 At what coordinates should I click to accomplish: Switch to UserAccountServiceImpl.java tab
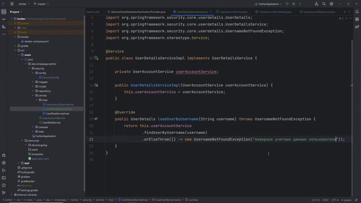point(274,12)
